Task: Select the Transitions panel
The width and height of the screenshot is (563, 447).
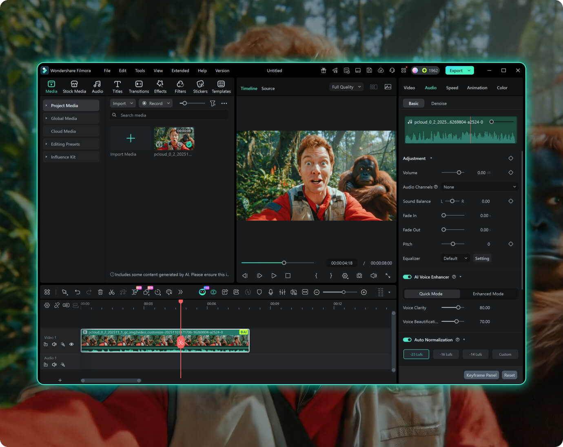Action: coord(139,86)
